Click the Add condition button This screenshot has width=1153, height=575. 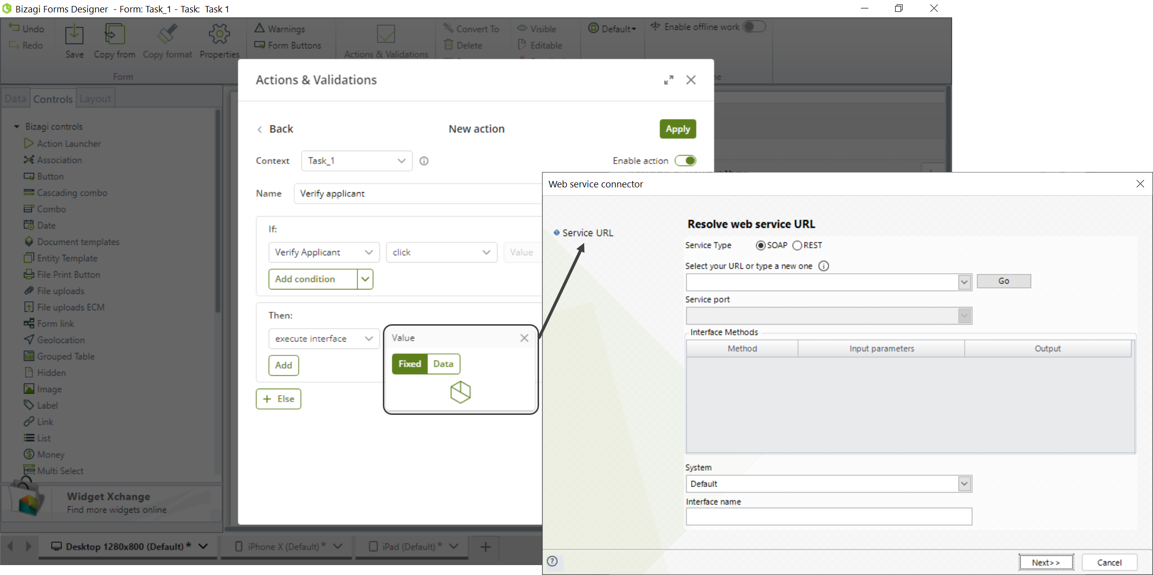(313, 279)
